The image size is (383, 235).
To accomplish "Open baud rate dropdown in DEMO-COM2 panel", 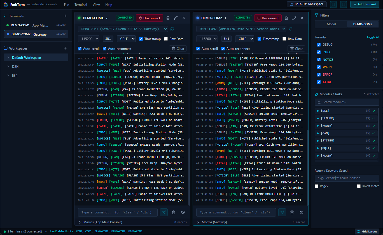I will click(207, 39).
